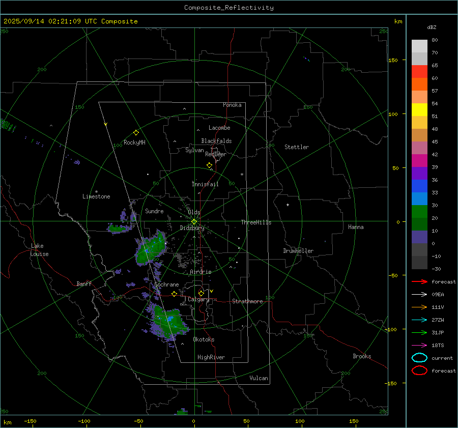Click the 'current' legend text

coord(442,358)
